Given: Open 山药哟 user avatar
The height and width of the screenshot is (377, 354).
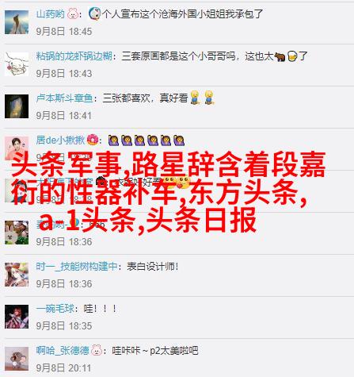Looking at the screenshot, I should 17,22.
